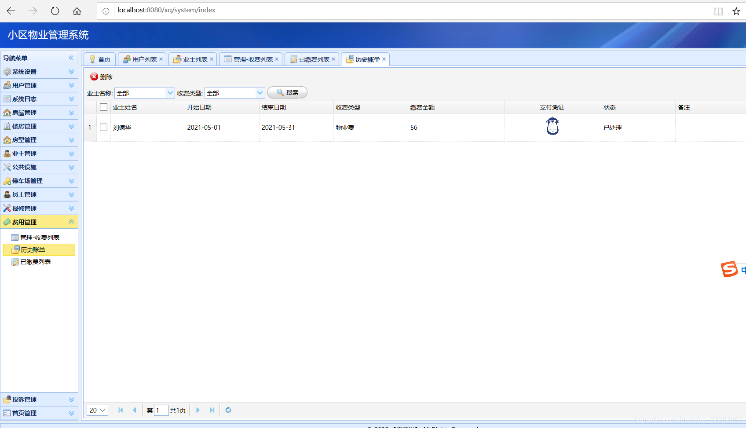Switch to the 首页 tab
746x428 pixels.
[x=100, y=59]
